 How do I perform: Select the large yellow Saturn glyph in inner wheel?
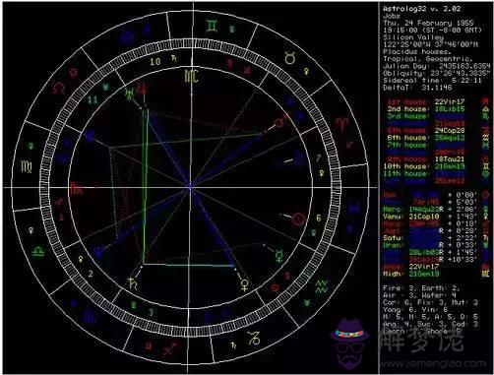[x=133, y=284]
